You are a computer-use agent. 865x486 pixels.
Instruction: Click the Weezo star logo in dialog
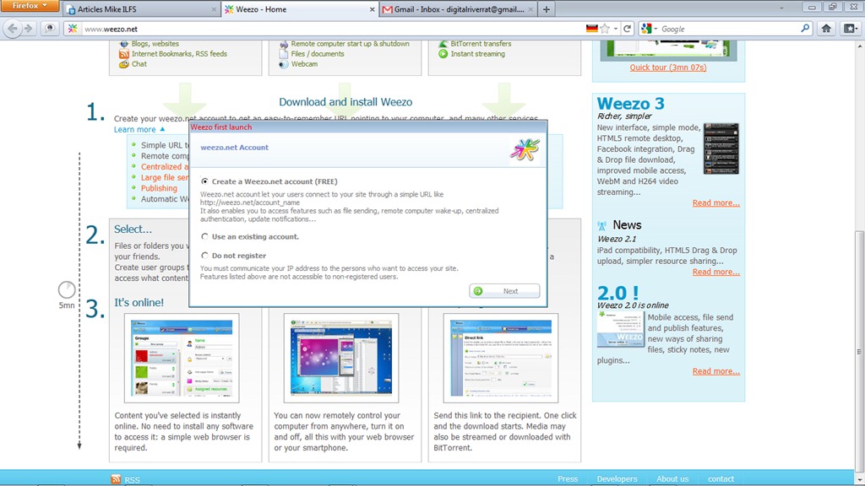click(525, 148)
